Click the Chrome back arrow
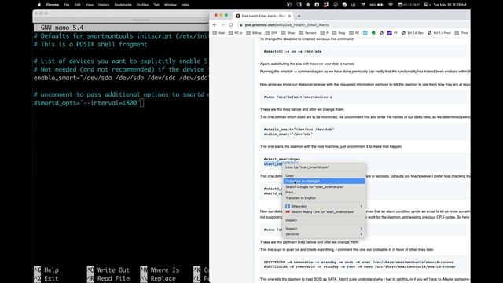This screenshot has width=503, height=283. (x=215, y=24)
